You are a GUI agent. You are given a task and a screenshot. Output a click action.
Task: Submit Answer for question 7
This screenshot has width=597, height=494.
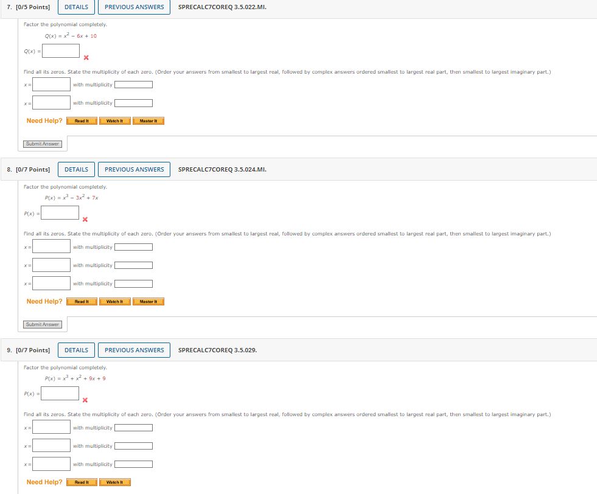click(x=42, y=143)
